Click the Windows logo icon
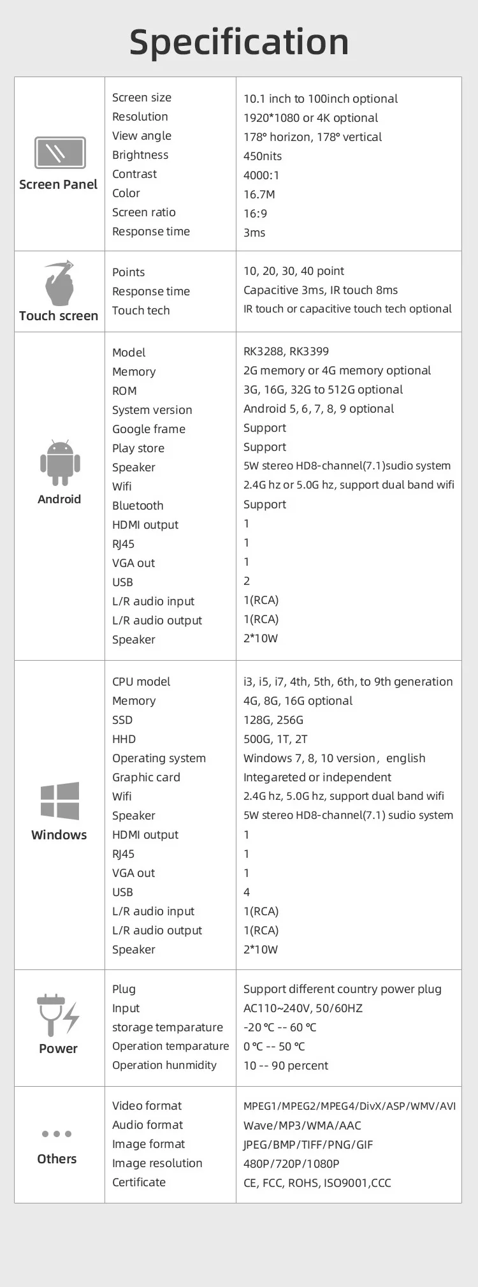 [60, 800]
